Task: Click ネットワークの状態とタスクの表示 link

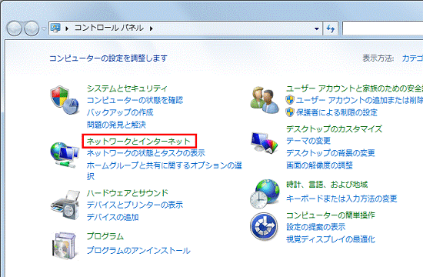Action: [146, 153]
